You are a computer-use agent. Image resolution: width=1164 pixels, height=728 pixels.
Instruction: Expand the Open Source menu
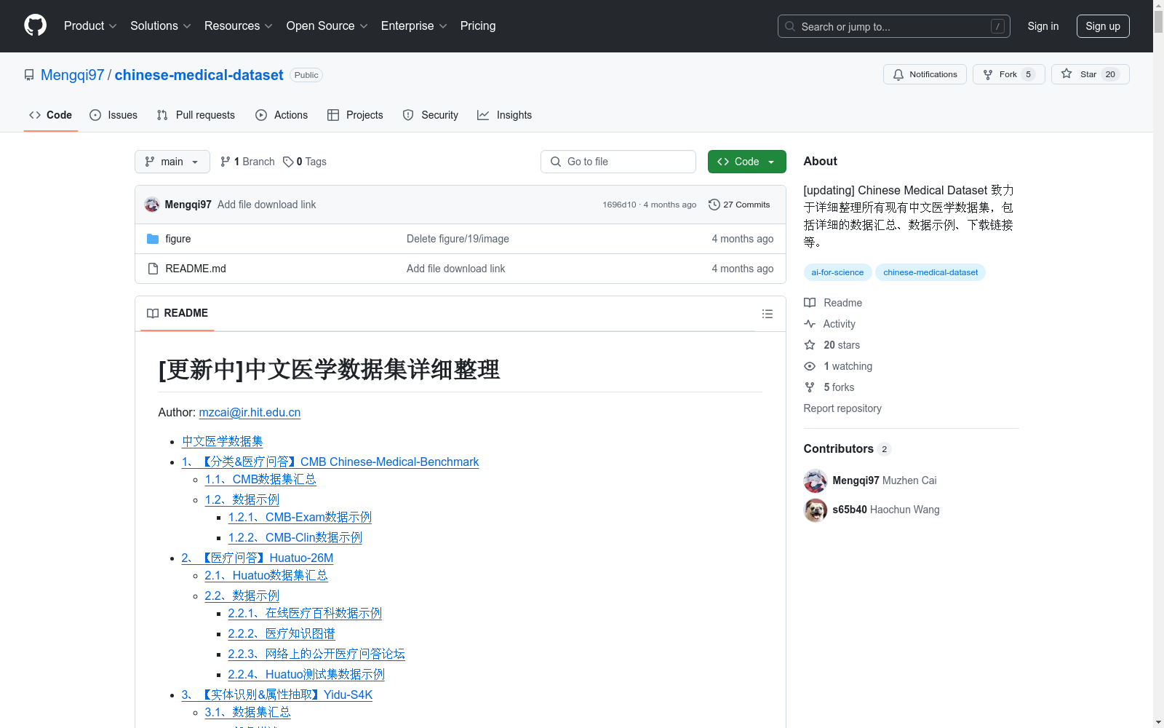coord(327,25)
